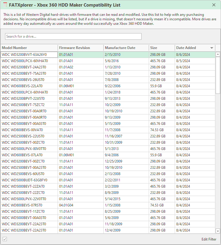Select the WDC WD3200BVVT-63A26Y0 row
Screen dimensions: 221x245
point(24,55)
